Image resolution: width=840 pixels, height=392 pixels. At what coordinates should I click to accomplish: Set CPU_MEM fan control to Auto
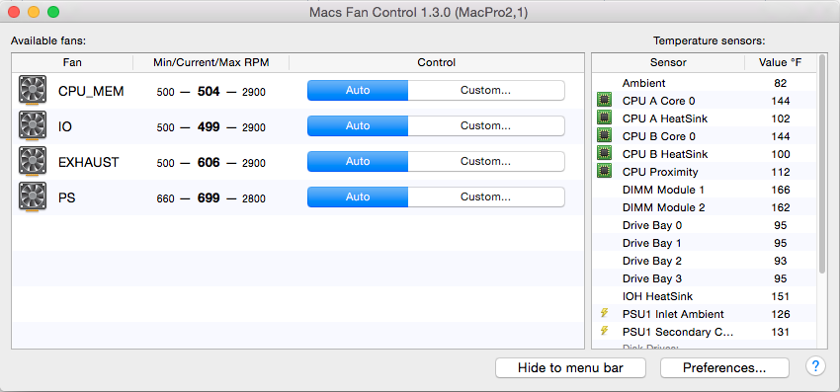(358, 91)
